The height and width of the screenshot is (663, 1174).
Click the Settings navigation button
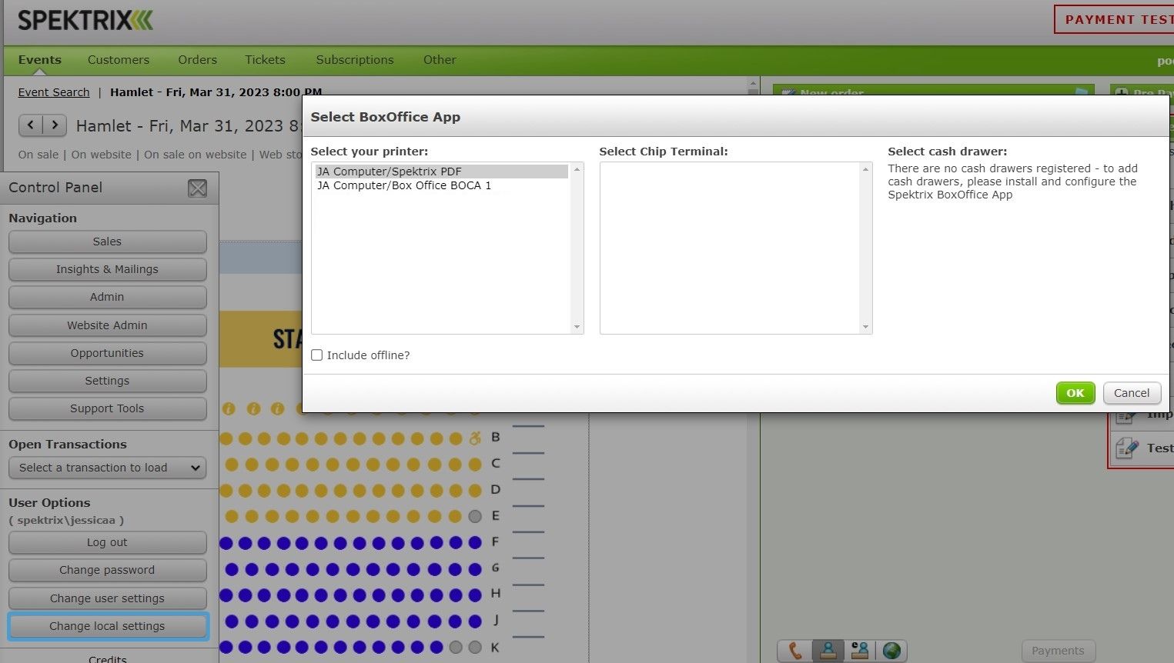[107, 381]
